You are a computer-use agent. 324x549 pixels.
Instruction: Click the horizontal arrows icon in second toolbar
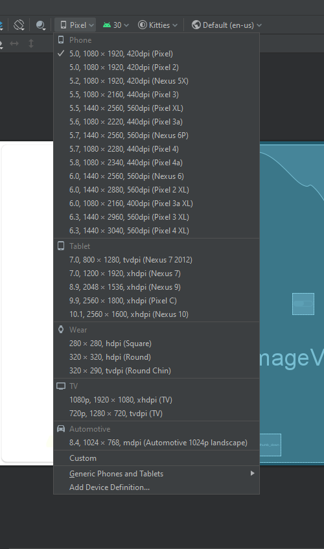pyautogui.click(x=14, y=43)
